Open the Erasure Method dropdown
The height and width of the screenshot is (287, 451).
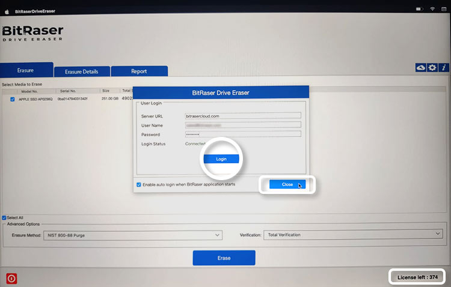coord(133,235)
